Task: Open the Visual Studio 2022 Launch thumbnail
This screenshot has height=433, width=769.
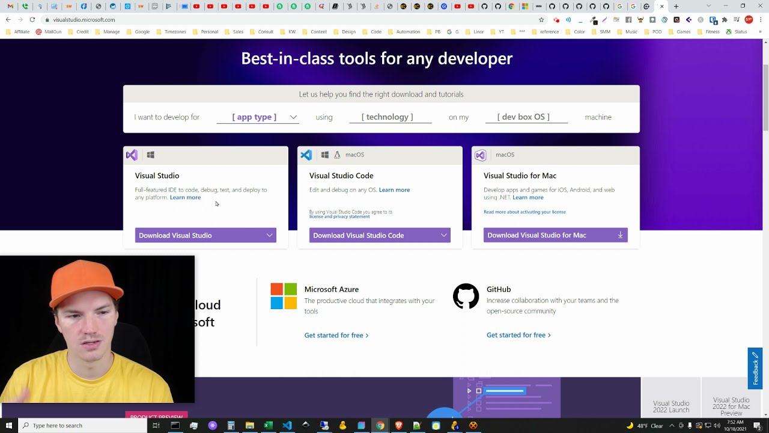Action: tap(671, 398)
